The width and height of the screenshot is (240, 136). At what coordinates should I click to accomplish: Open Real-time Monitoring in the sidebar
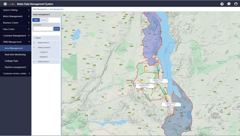15,55
